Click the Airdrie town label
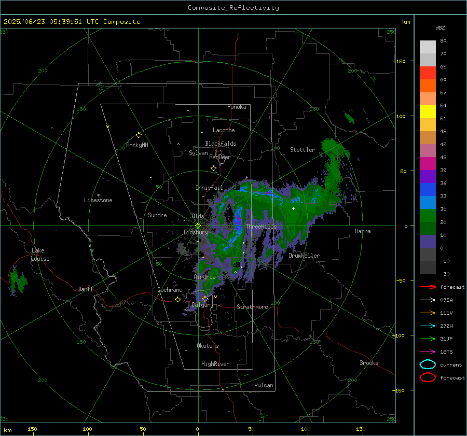Screen dimensions: 467x436 pos(204,277)
